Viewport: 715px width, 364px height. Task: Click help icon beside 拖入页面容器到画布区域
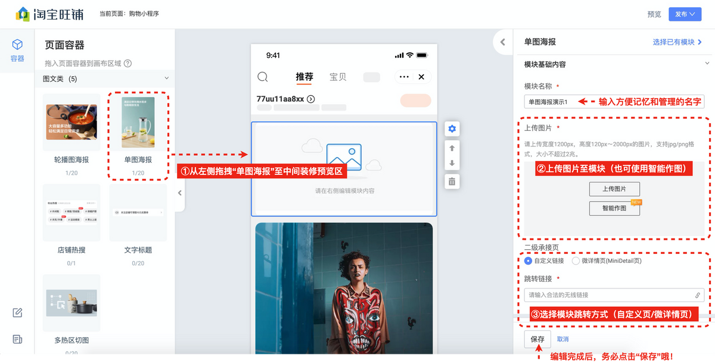pyautogui.click(x=128, y=63)
